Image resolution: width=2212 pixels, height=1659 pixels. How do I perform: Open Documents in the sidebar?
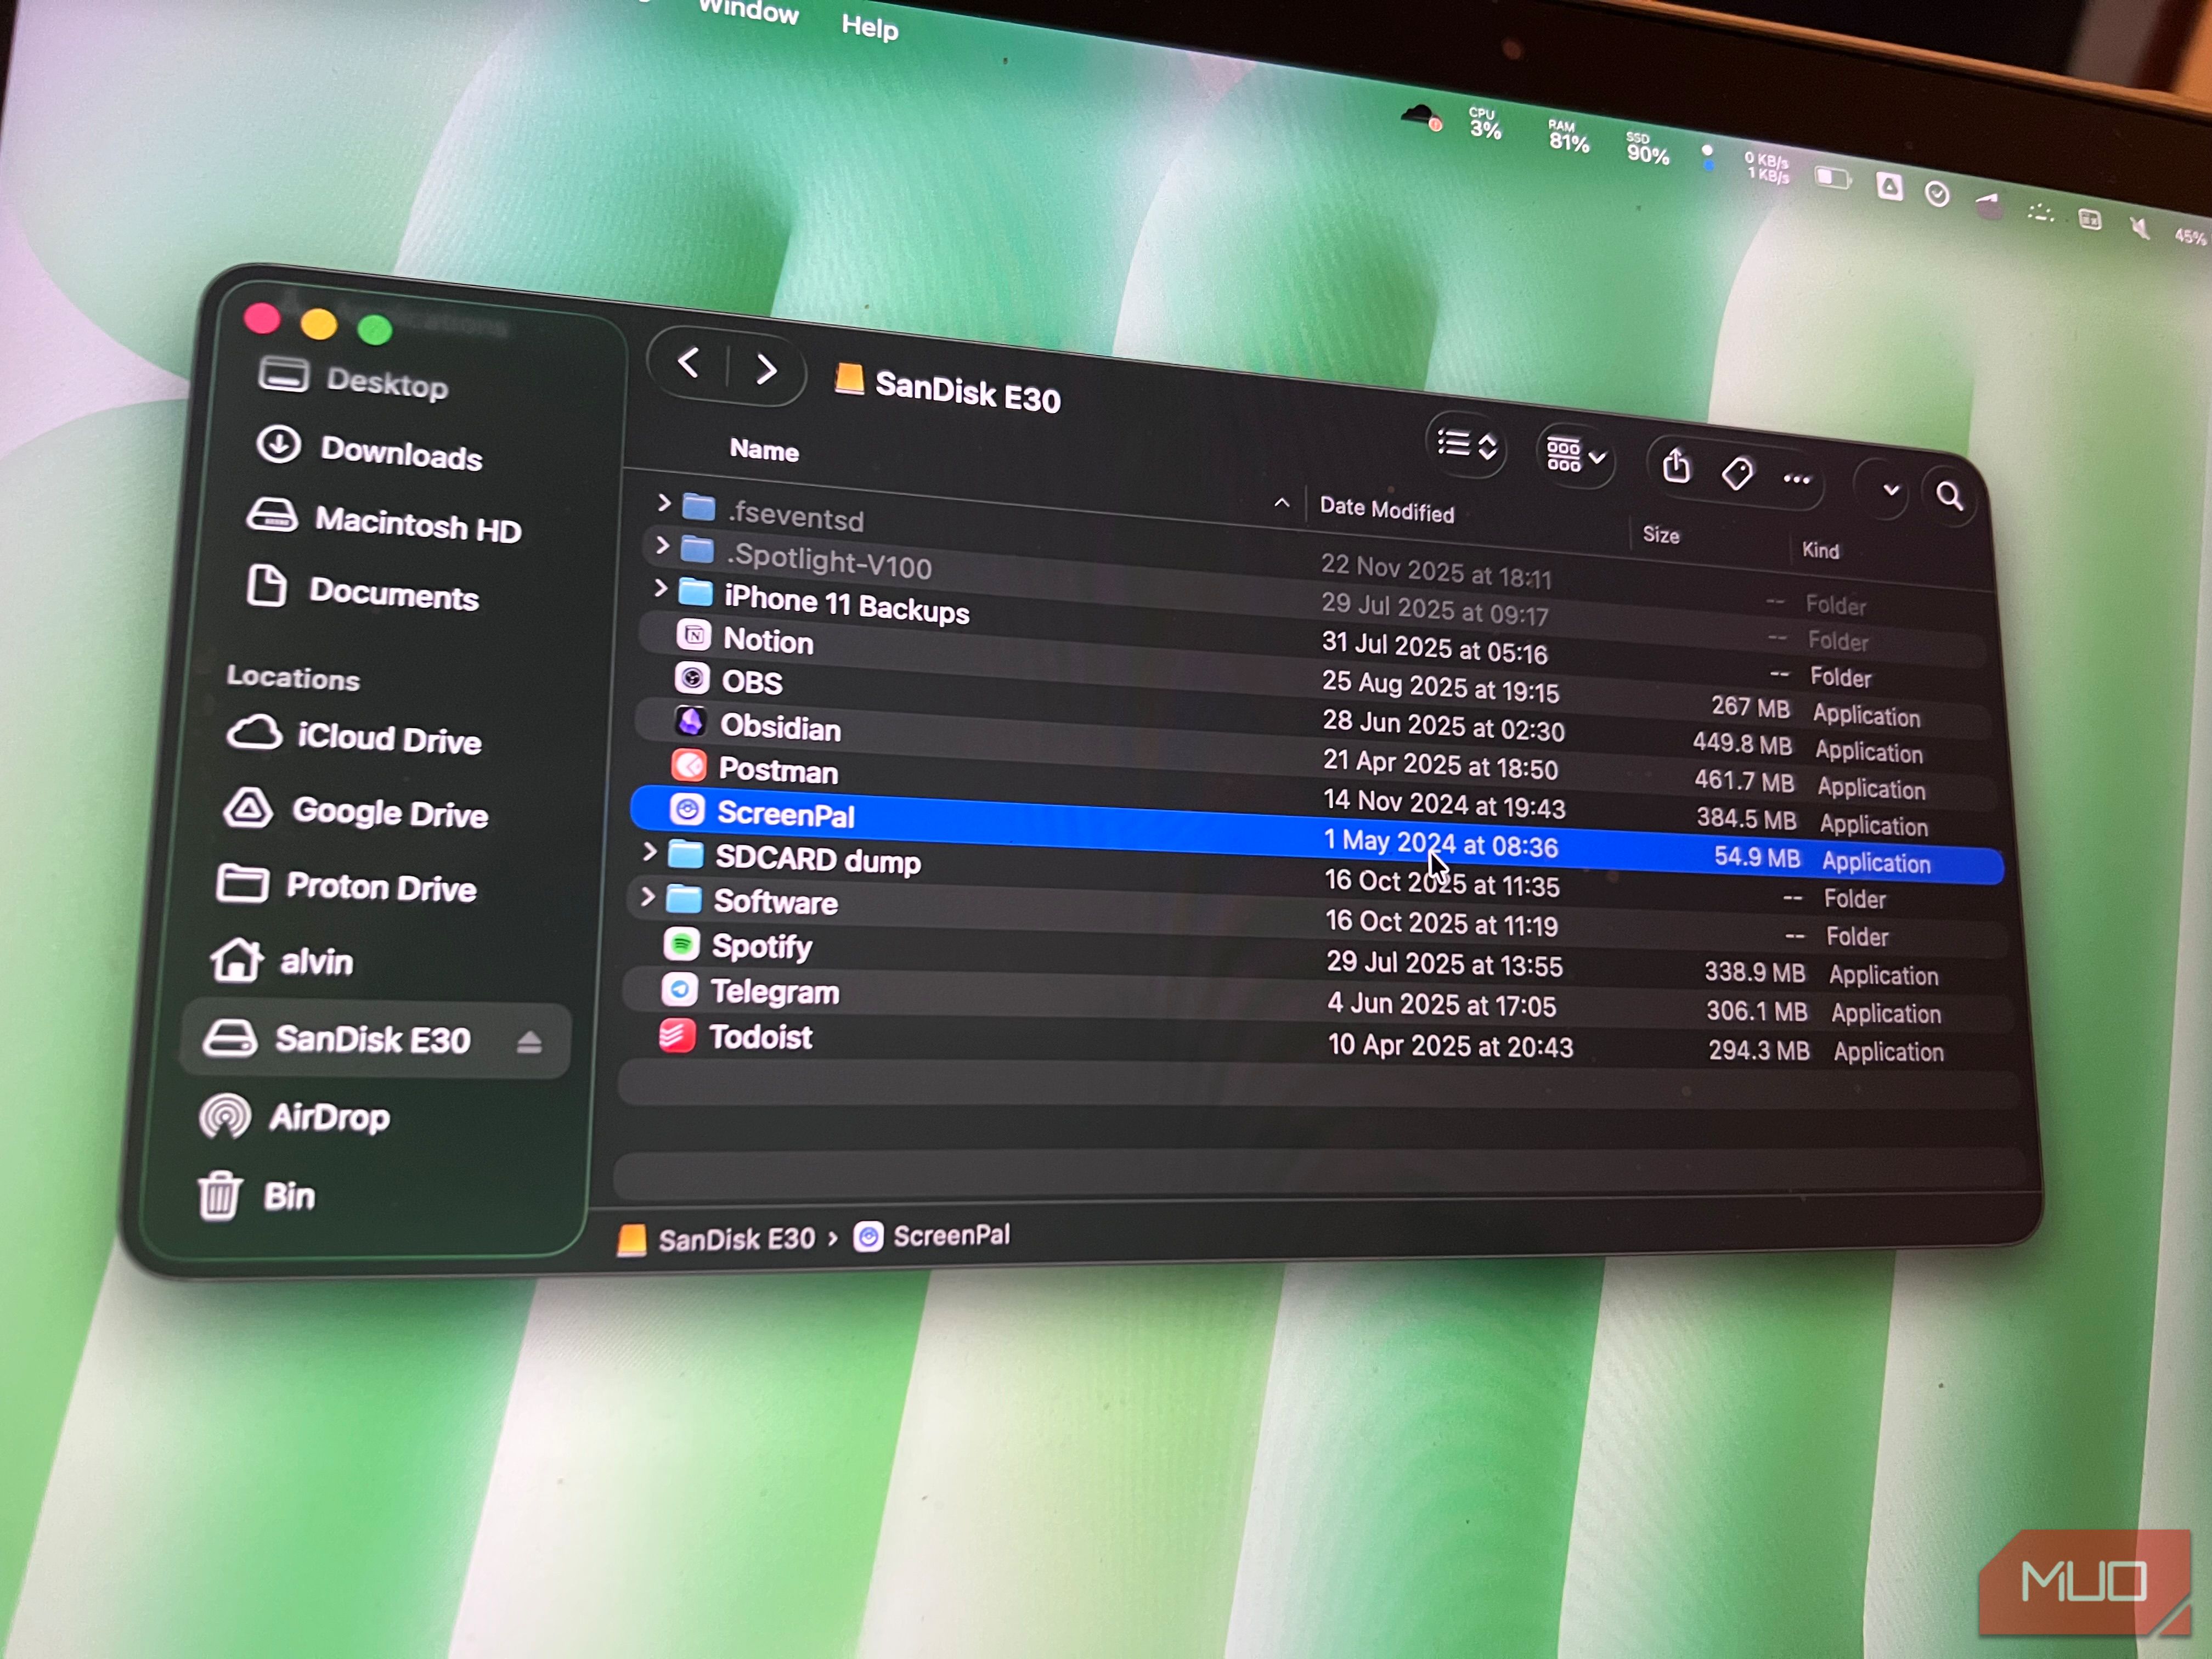click(x=362, y=590)
